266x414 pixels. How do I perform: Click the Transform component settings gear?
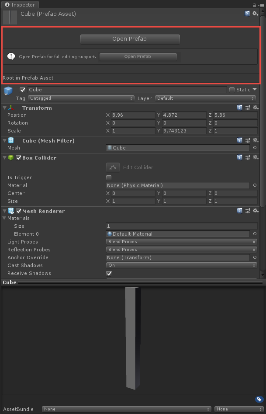click(256, 108)
